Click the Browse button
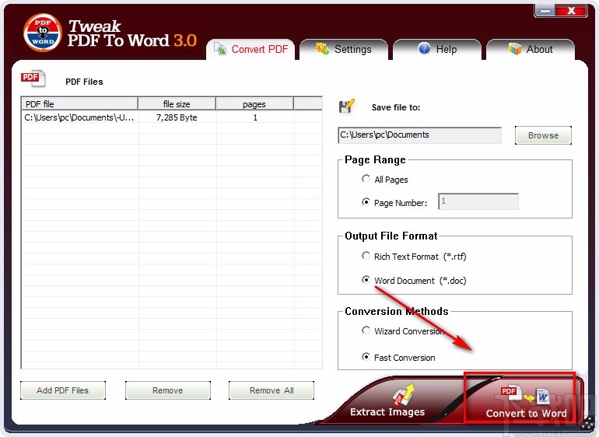This screenshot has width=599, height=437. point(543,135)
